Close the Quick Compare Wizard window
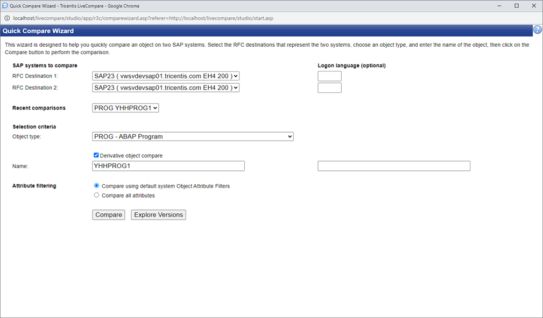This screenshot has height=318, width=543. (x=535, y=6)
